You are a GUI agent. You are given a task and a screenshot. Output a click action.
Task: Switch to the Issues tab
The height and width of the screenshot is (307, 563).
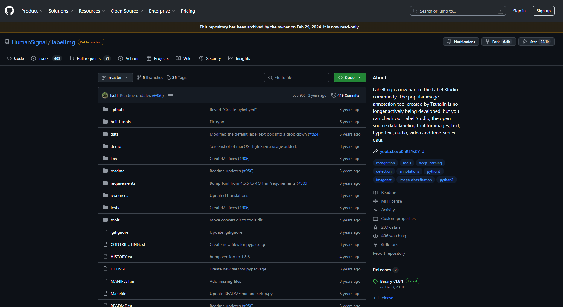pos(47,58)
